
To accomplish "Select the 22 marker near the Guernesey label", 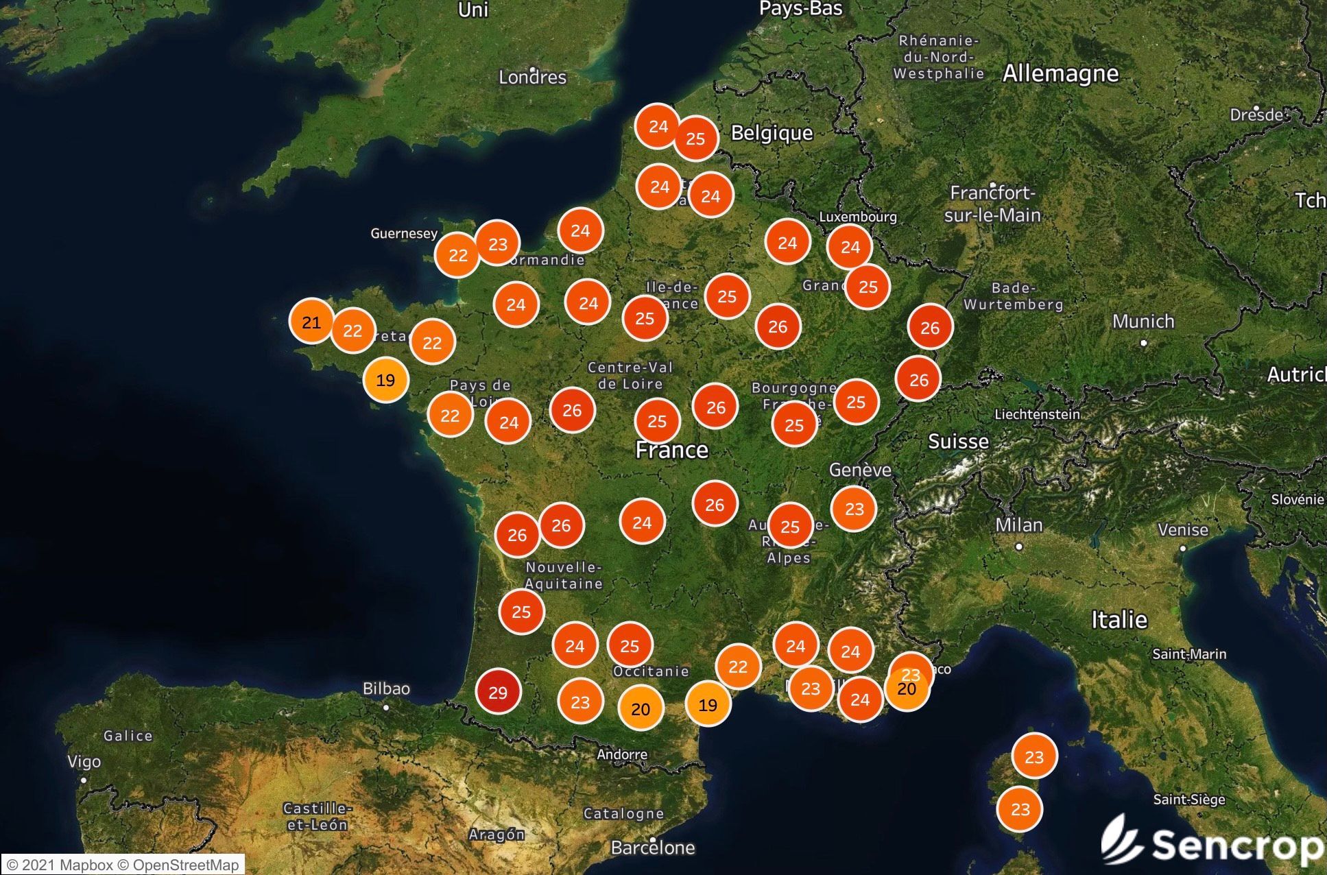I will [x=458, y=255].
